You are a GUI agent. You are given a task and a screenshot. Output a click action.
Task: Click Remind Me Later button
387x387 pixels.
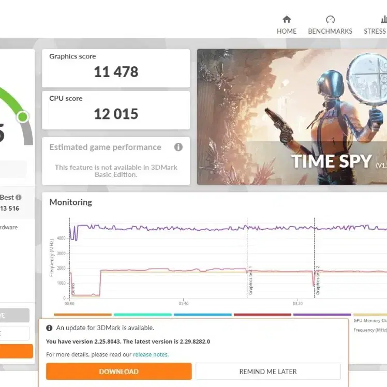[268, 371]
